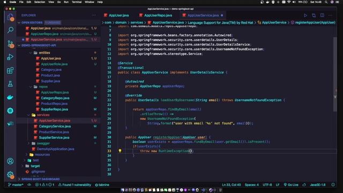Click Found 1 vulnerability status item

(74, 184)
